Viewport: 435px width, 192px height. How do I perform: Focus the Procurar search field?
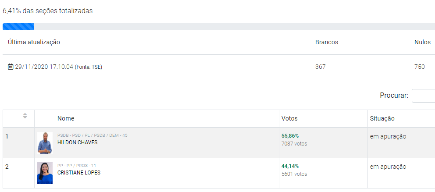pos(424,96)
